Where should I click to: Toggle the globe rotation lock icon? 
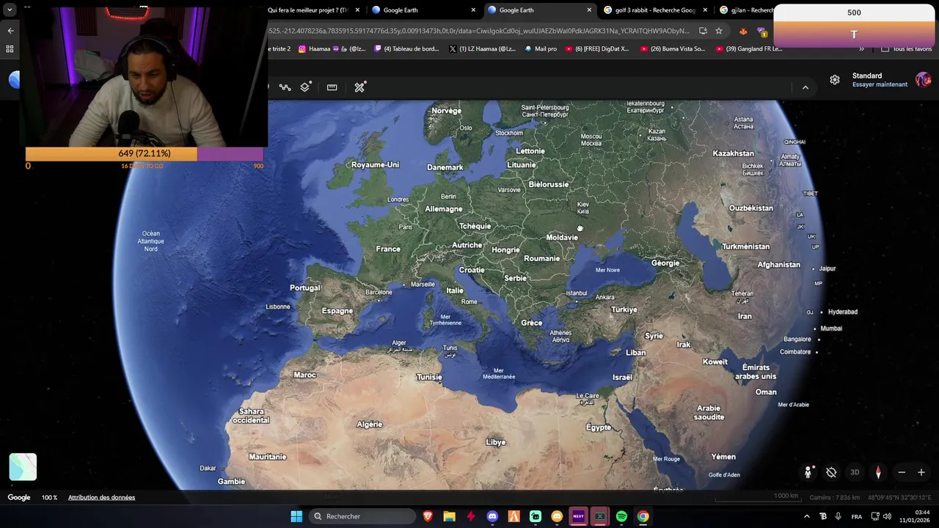pos(831,472)
